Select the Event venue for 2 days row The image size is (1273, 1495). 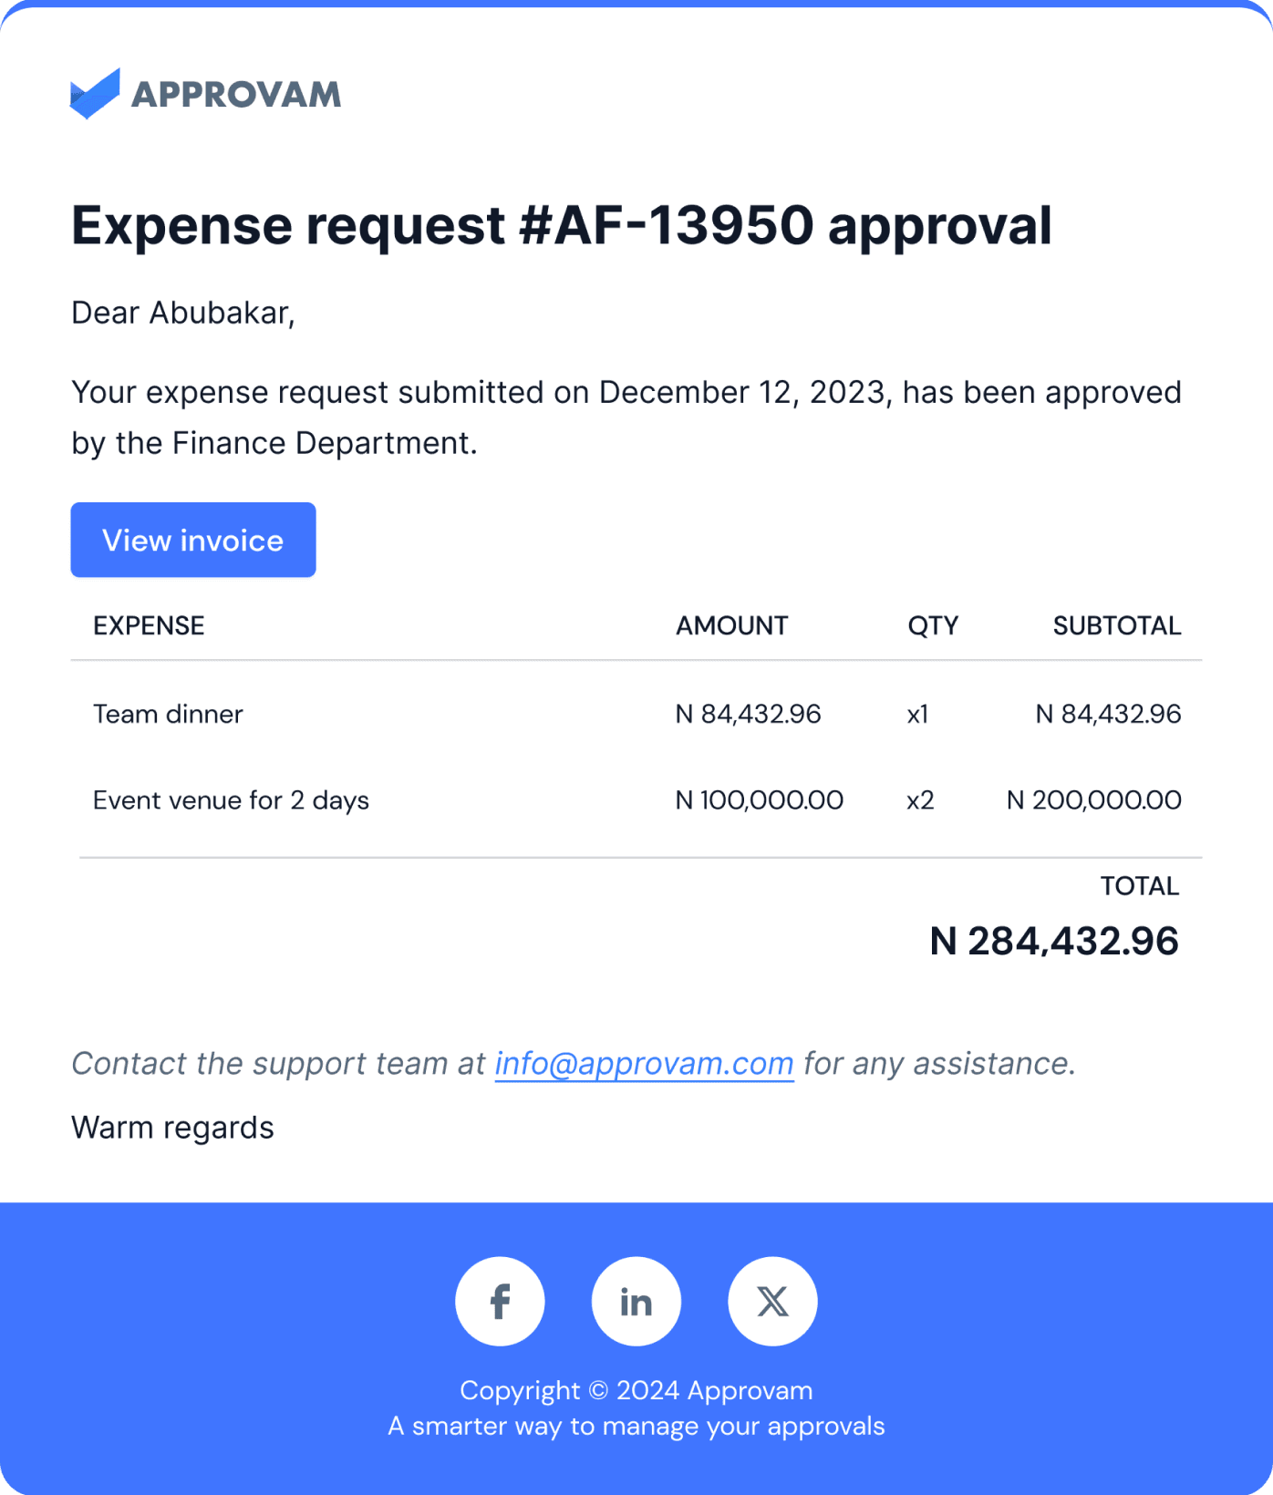636,800
